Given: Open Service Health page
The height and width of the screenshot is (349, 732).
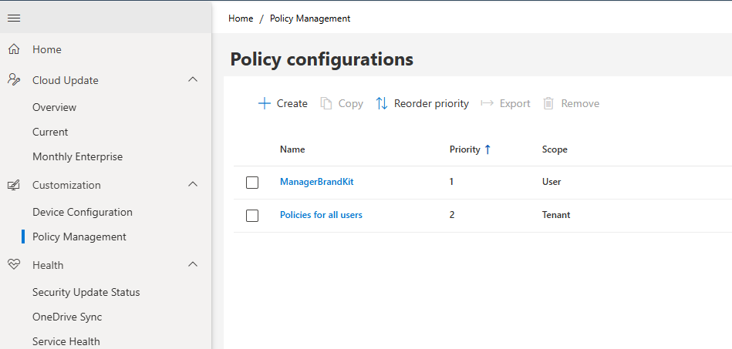Looking at the screenshot, I should tap(66, 341).
